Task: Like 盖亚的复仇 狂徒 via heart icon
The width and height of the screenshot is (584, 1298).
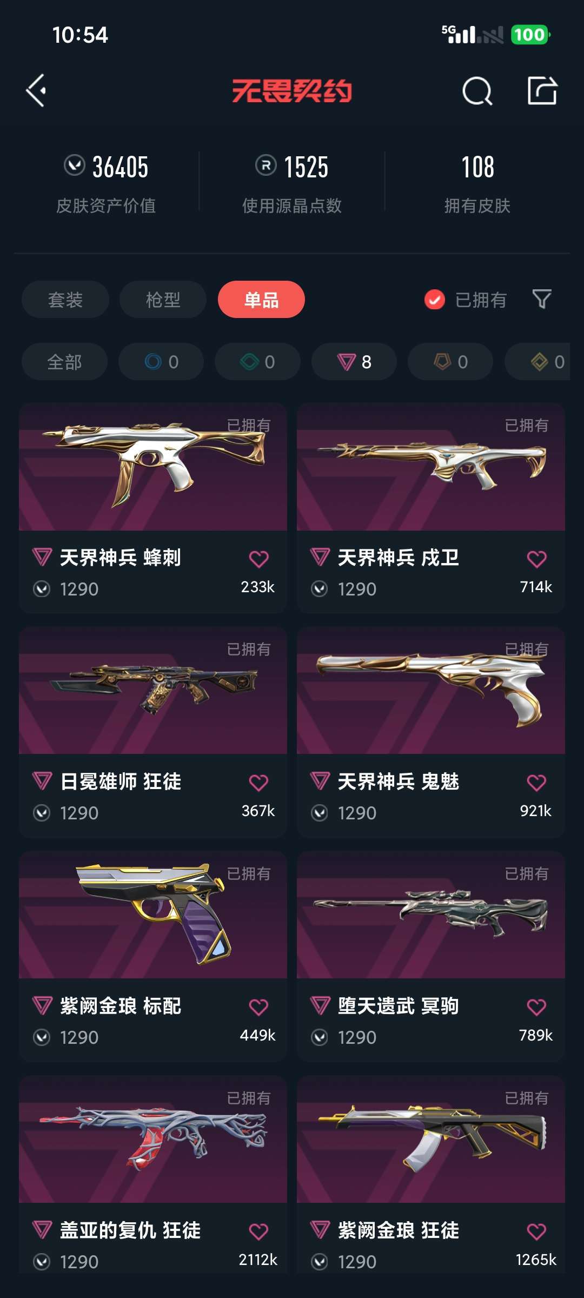Action: click(x=259, y=1231)
